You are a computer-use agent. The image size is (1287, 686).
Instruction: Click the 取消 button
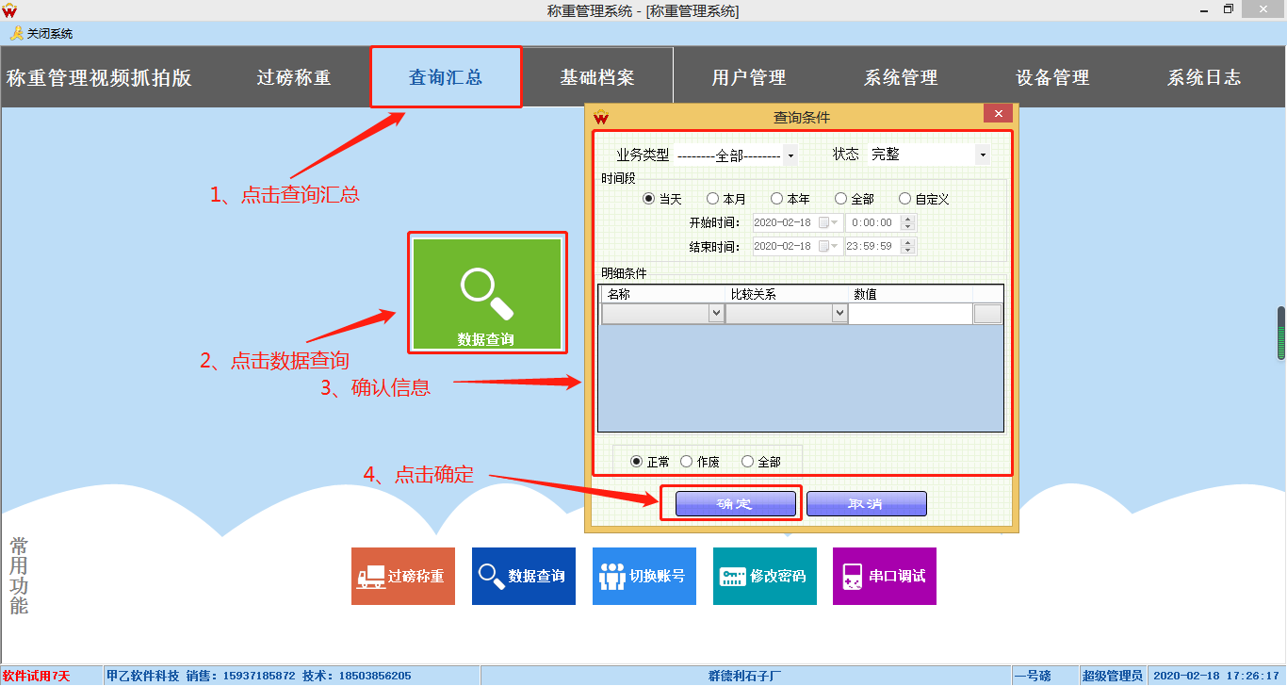pyautogui.click(x=866, y=504)
